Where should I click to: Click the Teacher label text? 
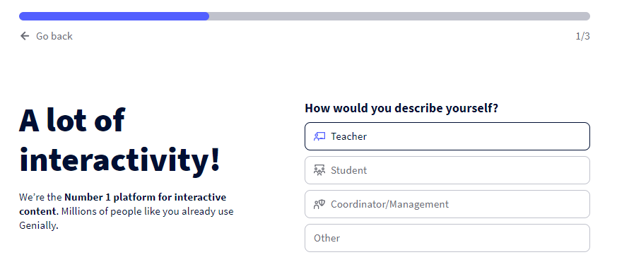click(x=348, y=136)
